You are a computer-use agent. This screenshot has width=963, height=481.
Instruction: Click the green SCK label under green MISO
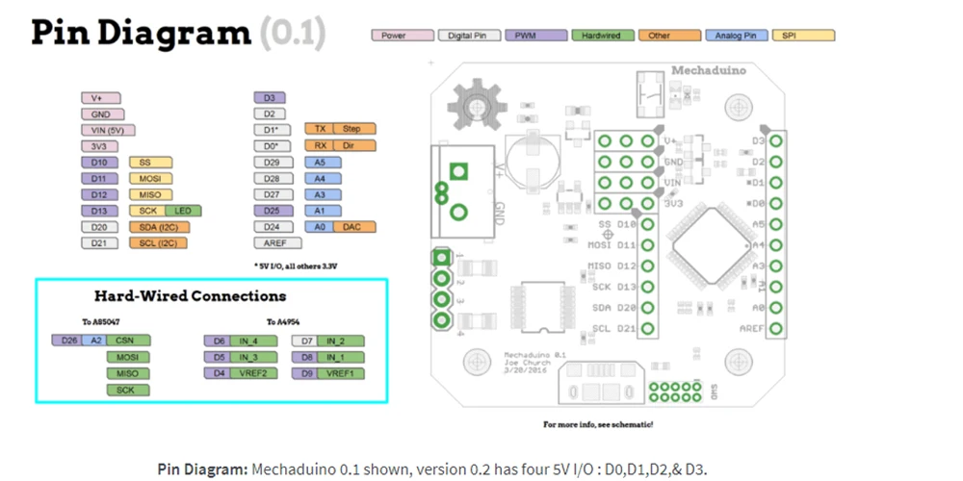tap(128, 391)
